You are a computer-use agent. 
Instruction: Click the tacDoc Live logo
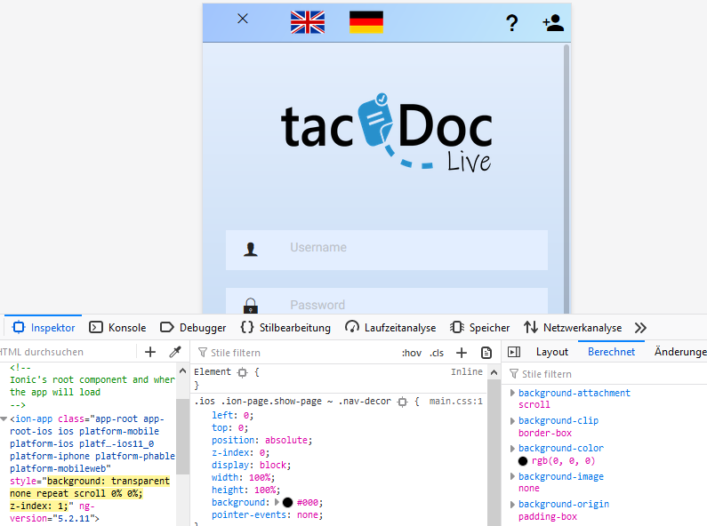coord(387,133)
